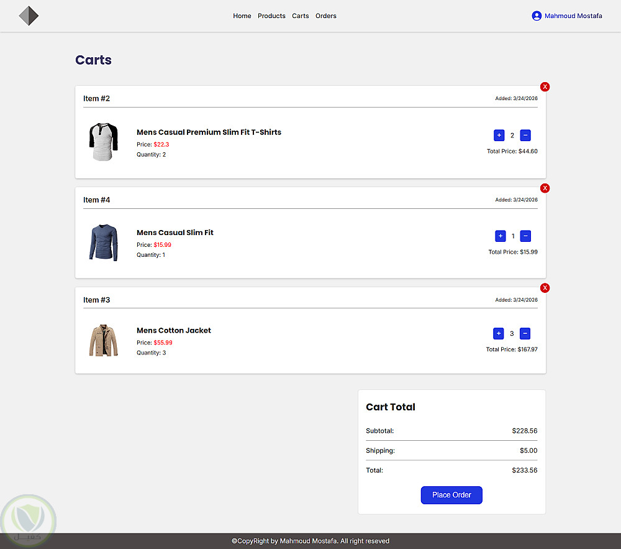Remove Item #4 with red X button
The height and width of the screenshot is (549, 621).
coord(545,188)
